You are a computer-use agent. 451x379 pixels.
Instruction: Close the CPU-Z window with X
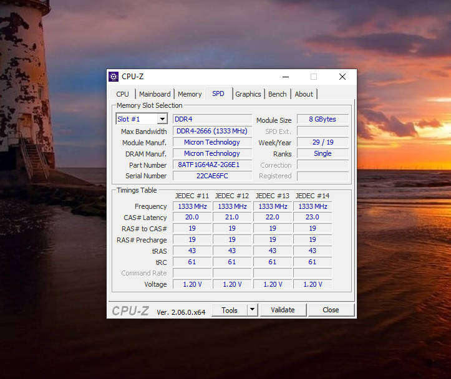(342, 77)
